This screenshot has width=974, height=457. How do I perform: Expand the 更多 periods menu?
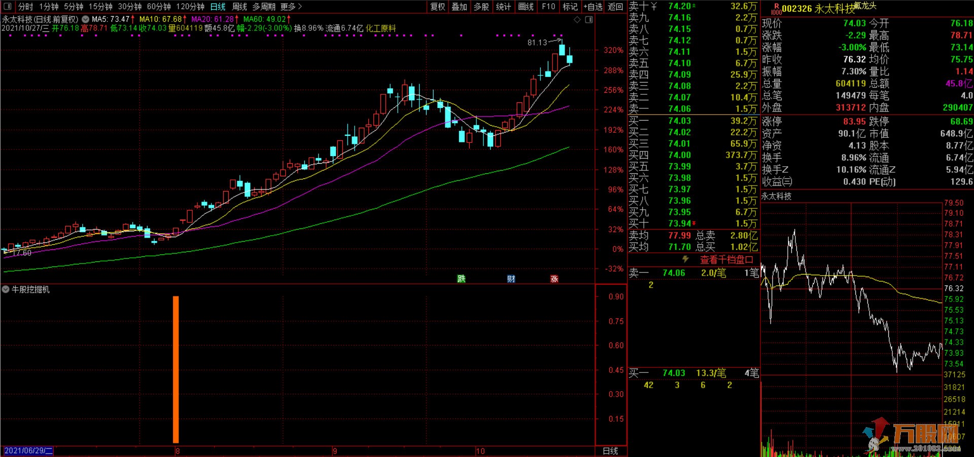coord(291,7)
